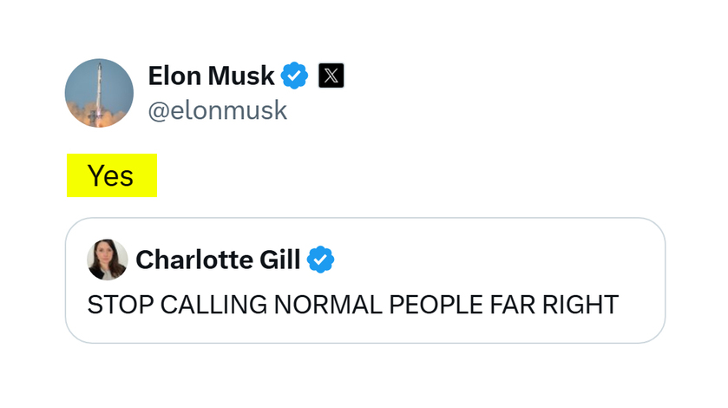The image size is (728, 408).
Task: Click the rocket inside Elon Musk's avatar
Action: tap(98, 93)
